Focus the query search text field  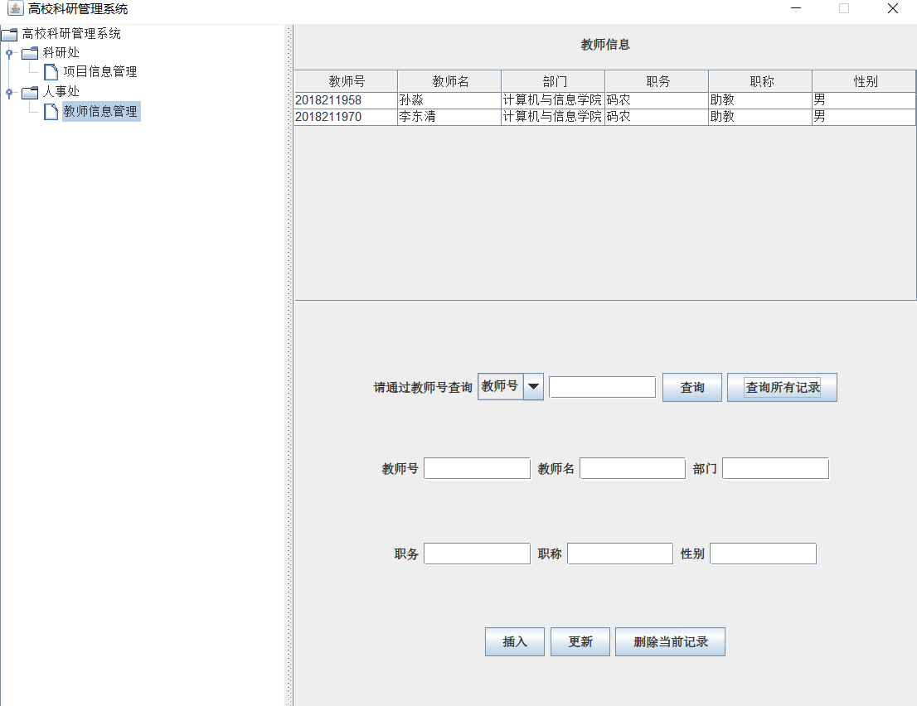coord(603,387)
